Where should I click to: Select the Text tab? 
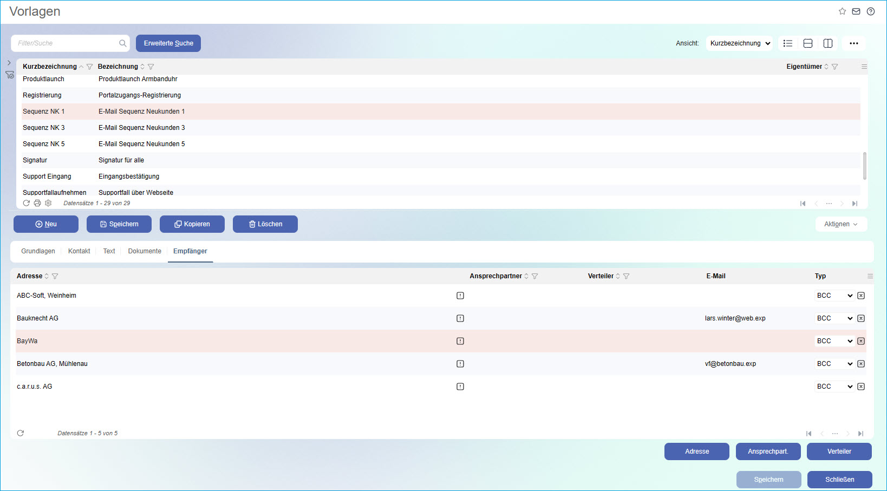click(109, 251)
